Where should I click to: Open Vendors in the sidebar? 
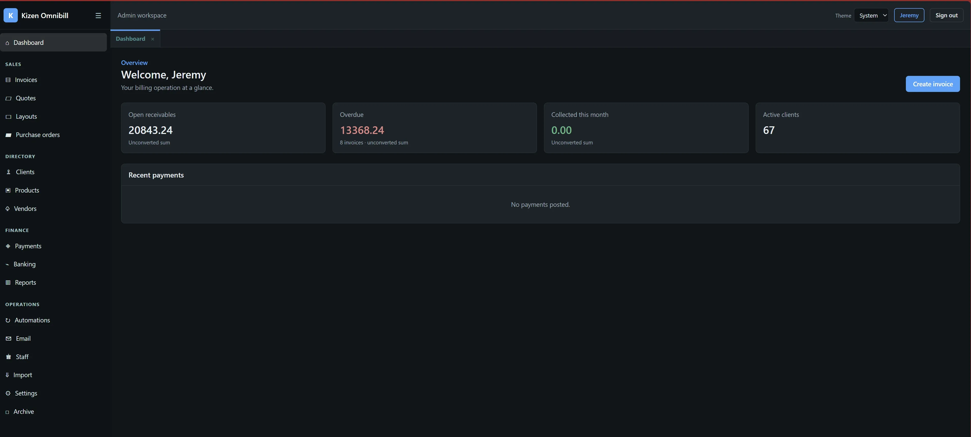click(53, 209)
